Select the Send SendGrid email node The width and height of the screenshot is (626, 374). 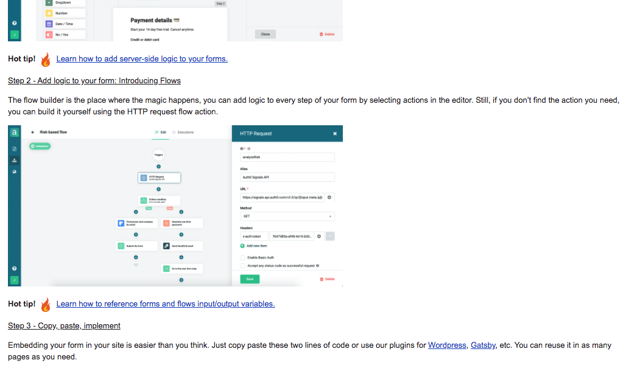pyautogui.click(x=182, y=246)
